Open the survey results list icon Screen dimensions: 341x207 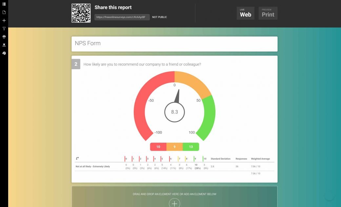coord(4,4)
